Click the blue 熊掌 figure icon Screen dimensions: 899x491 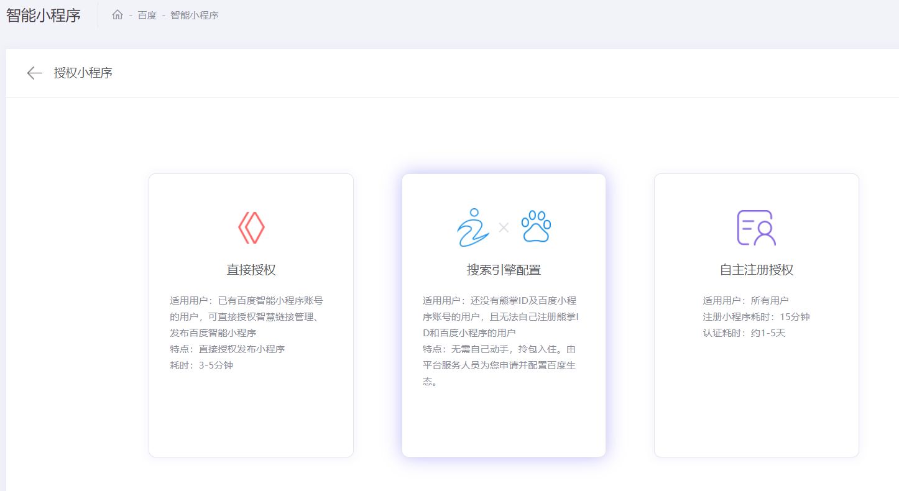[473, 227]
